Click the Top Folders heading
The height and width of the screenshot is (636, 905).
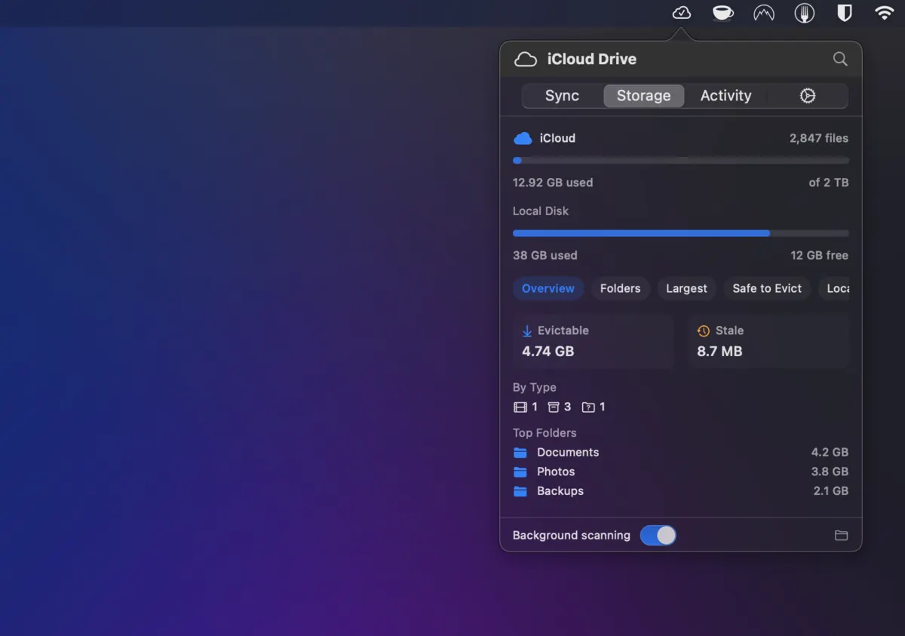(545, 433)
